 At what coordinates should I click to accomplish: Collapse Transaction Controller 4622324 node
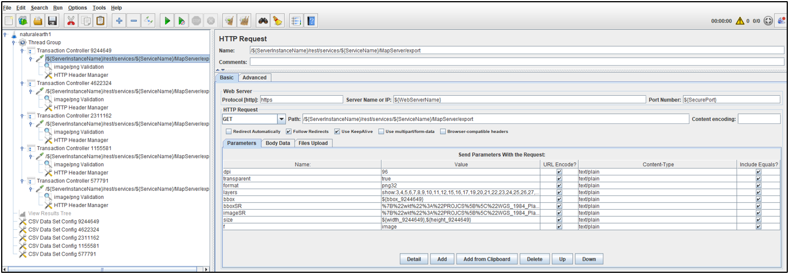point(22,83)
